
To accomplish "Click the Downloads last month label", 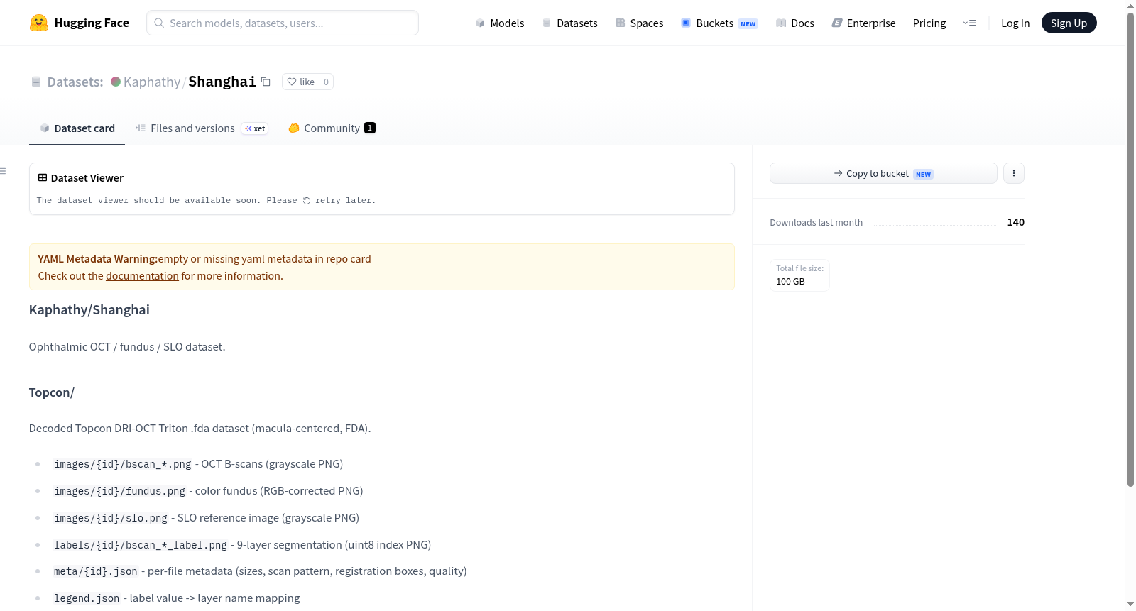I will 816,222.
